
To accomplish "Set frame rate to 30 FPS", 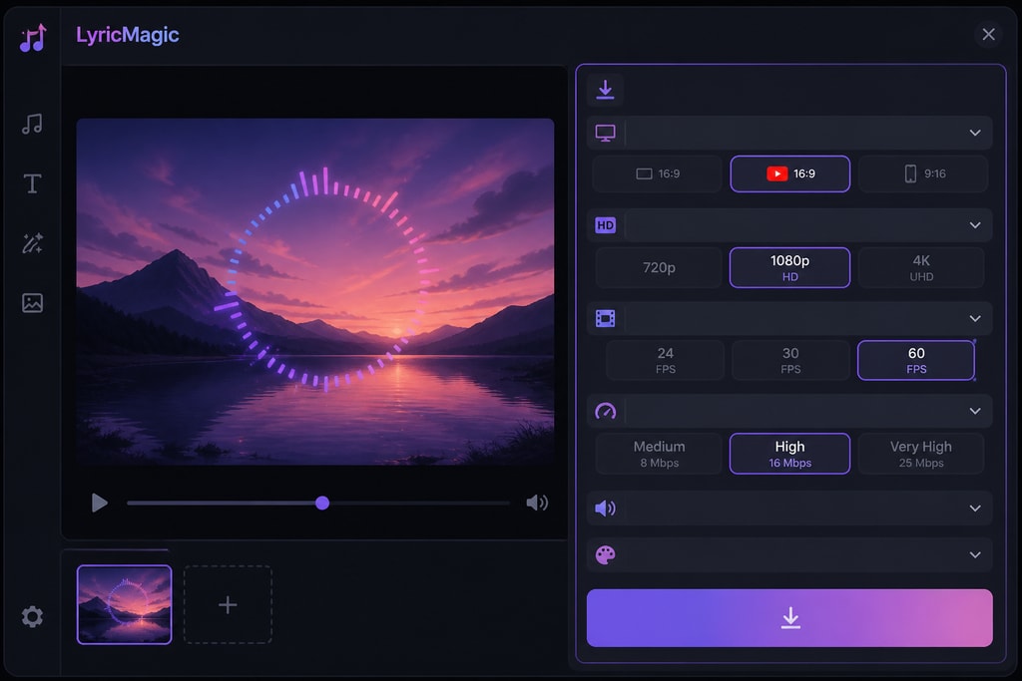I will pyautogui.click(x=790, y=360).
